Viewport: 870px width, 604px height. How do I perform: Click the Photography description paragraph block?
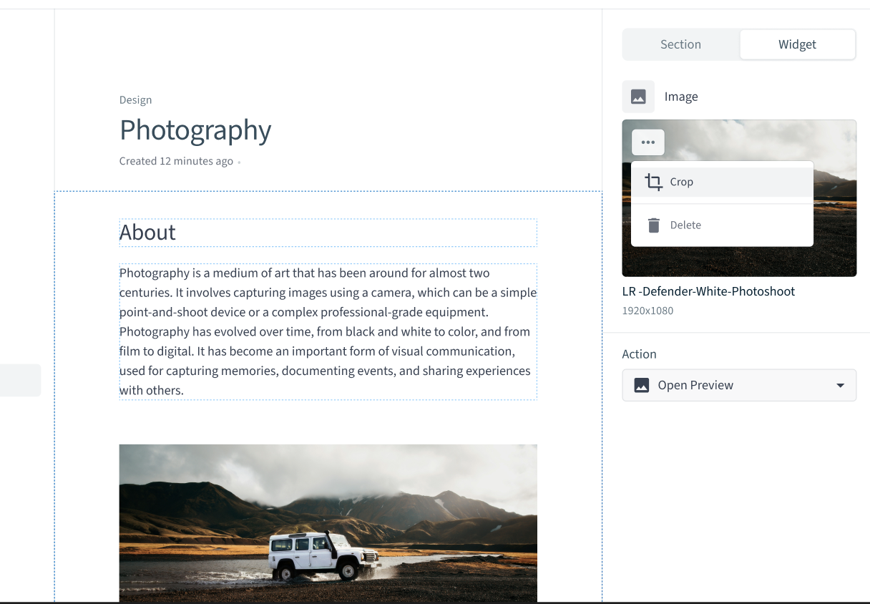point(328,331)
